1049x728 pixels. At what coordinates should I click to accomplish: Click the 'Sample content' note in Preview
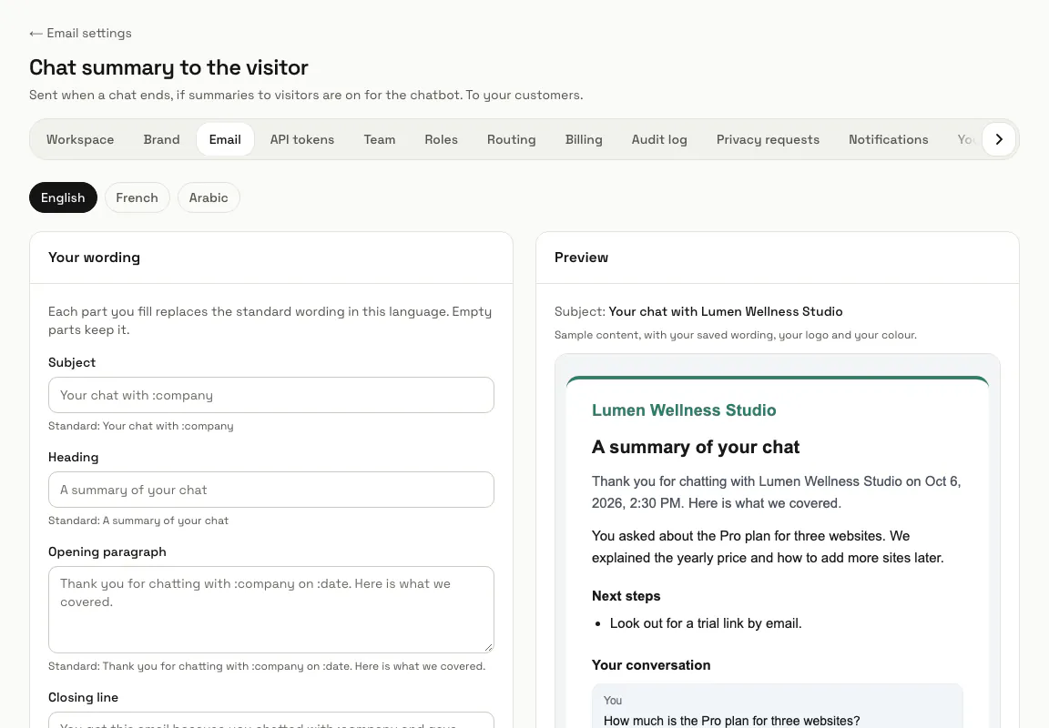735,335
